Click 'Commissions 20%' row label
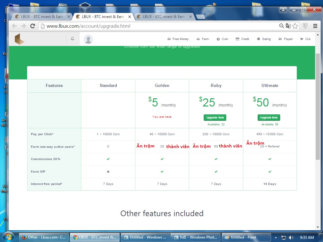The height and width of the screenshot is (242, 323). (x=45, y=159)
